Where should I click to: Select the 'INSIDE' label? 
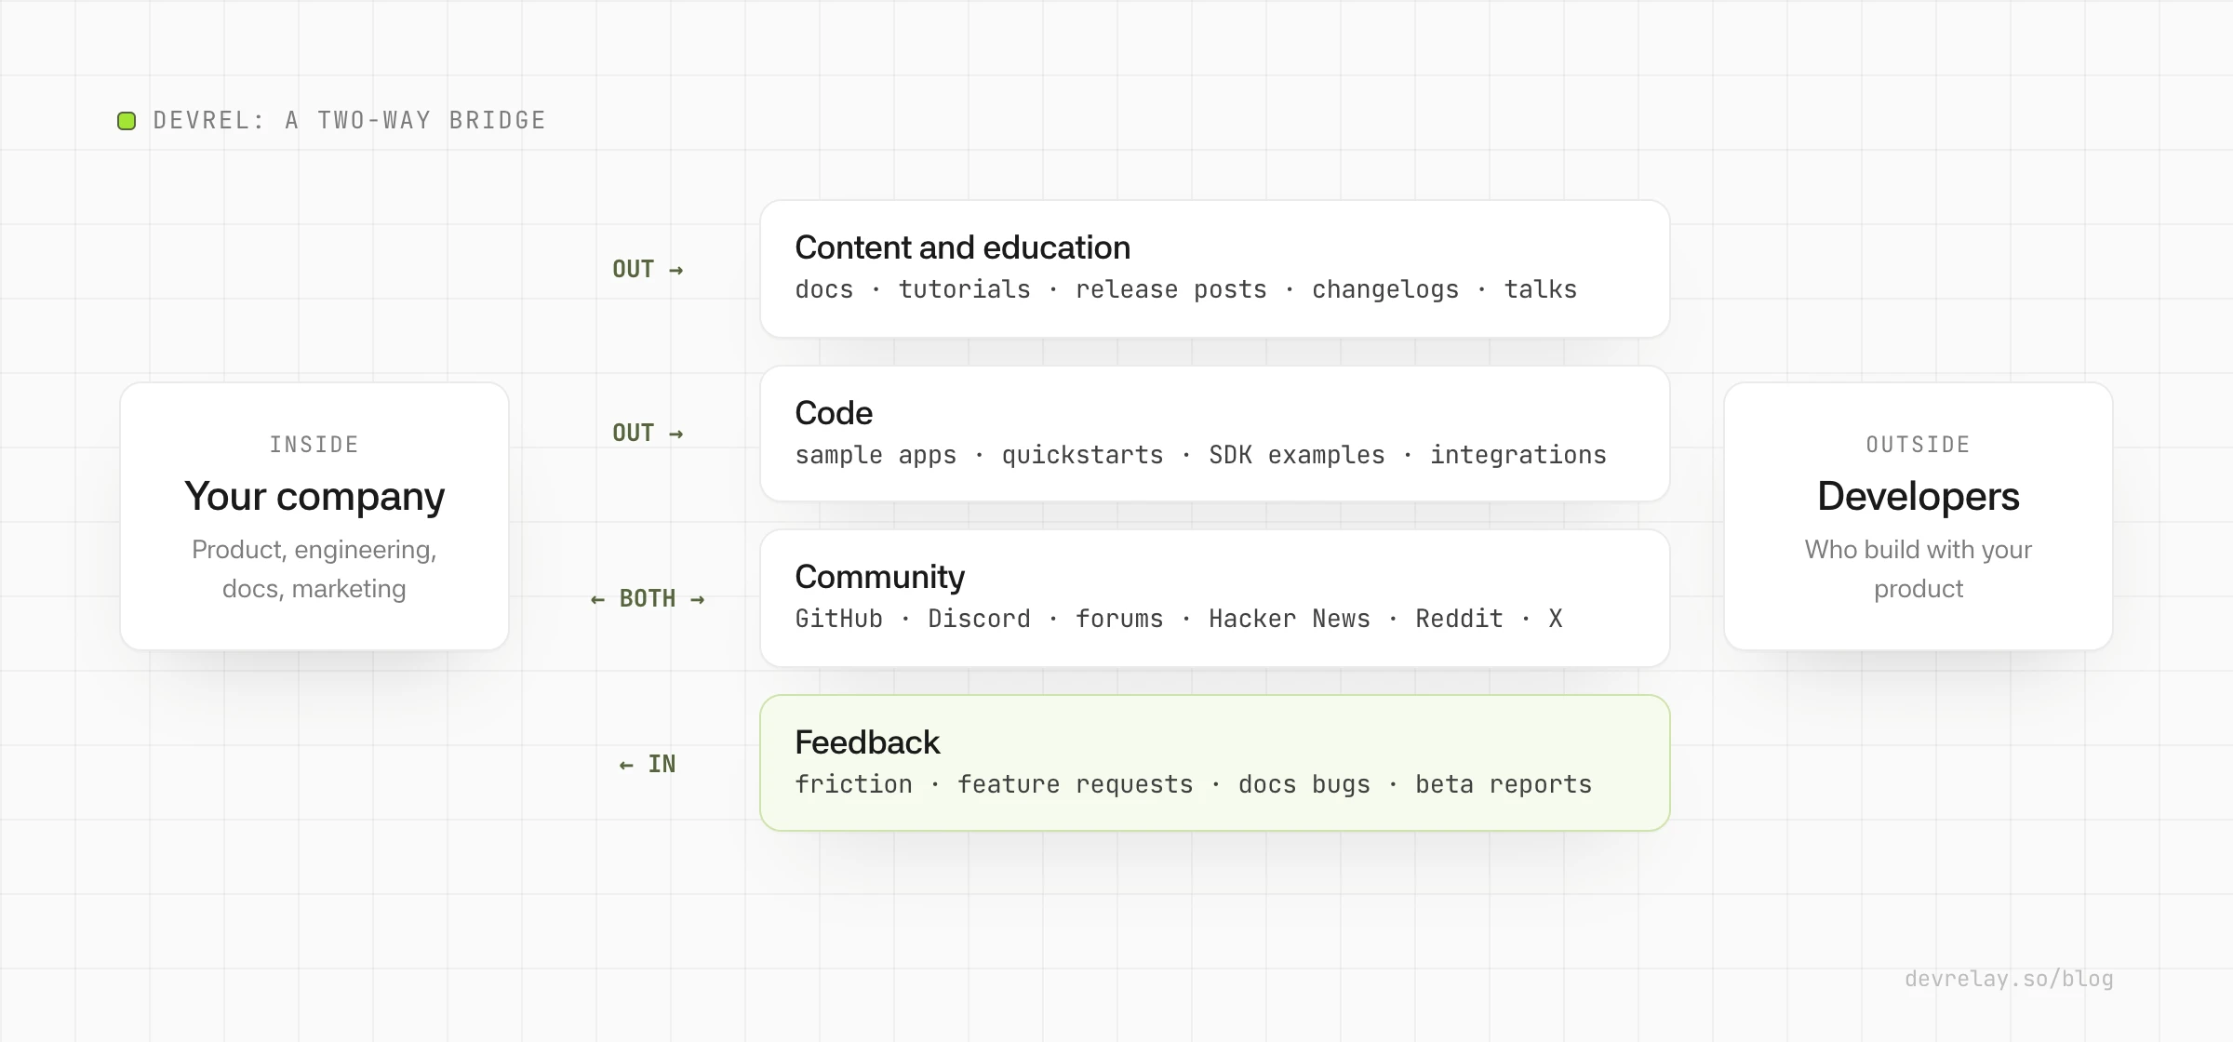tap(314, 445)
